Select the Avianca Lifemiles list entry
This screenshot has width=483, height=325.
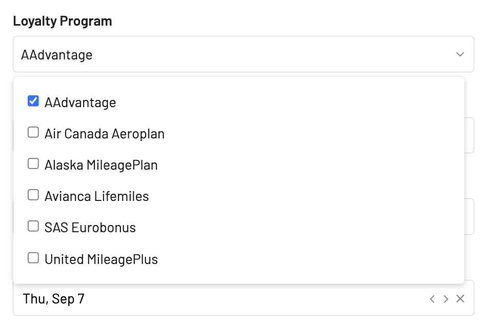point(97,196)
